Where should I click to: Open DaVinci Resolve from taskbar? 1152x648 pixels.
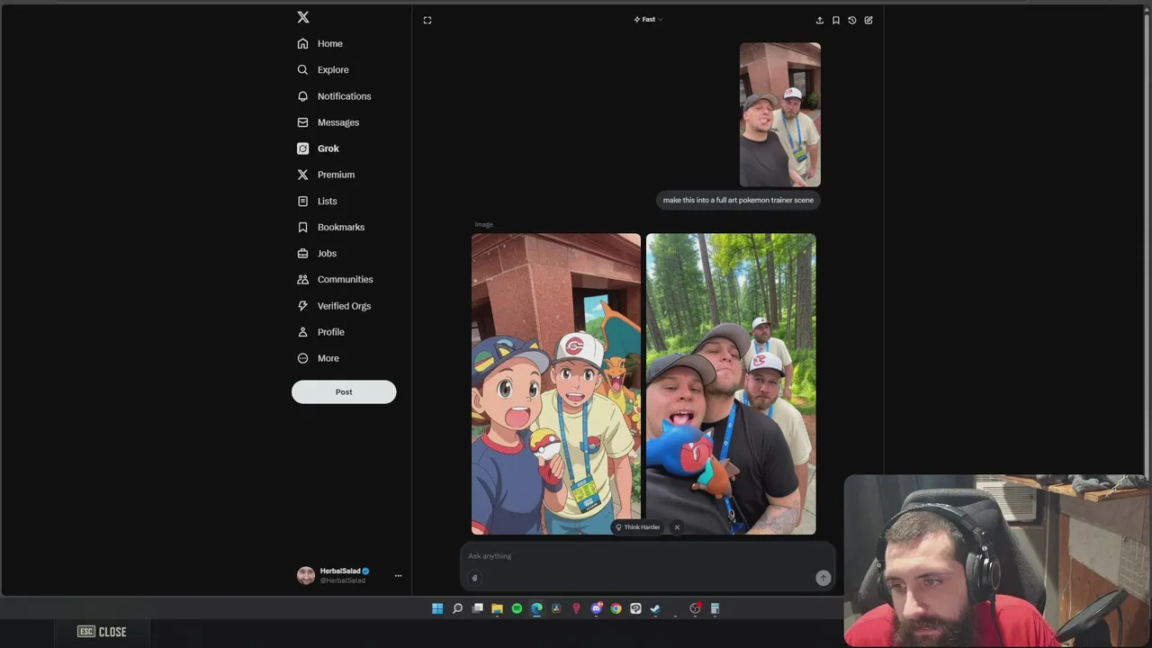(x=556, y=608)
